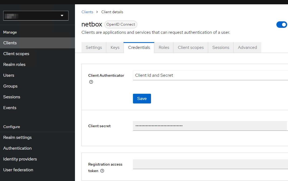This screenshot has width=288, height=181.
Task: Expand the Client Authenticator dropdown
Action: pos(210,75)
